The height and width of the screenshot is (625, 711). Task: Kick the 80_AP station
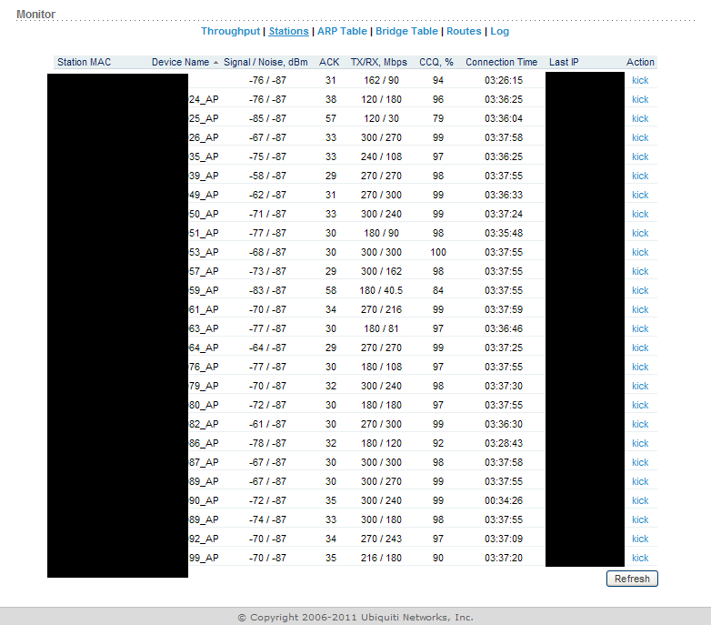point(640,405)
